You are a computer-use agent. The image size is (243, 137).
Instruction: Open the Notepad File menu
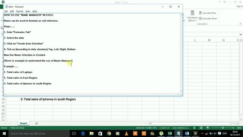point(6,11)
